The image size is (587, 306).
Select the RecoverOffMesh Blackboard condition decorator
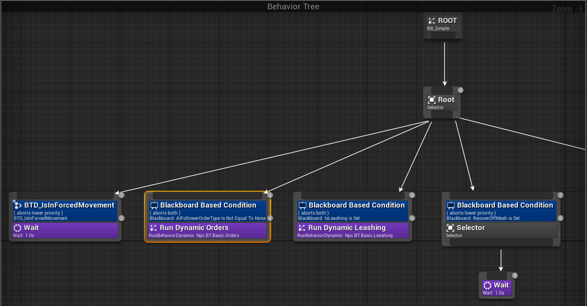pyautogui.click(x=500, y=211)
